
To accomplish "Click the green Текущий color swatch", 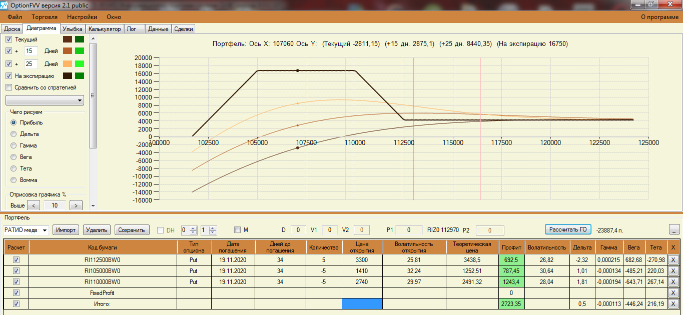I will pyautogui.click(x=80, y=39).
